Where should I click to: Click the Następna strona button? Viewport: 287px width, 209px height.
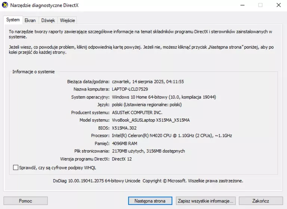point(150,201)
